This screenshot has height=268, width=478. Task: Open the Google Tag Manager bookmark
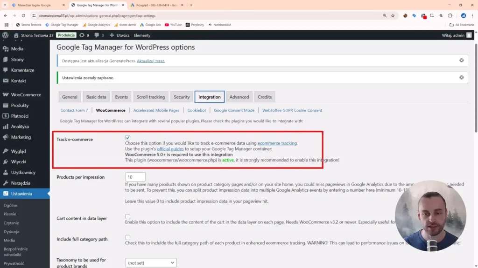point(62,25)
